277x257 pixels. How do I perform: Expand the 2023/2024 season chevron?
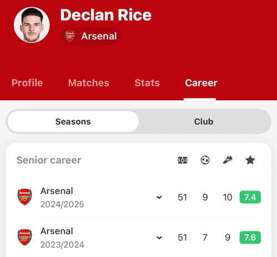pyautogui.click(x=159, y=238)
